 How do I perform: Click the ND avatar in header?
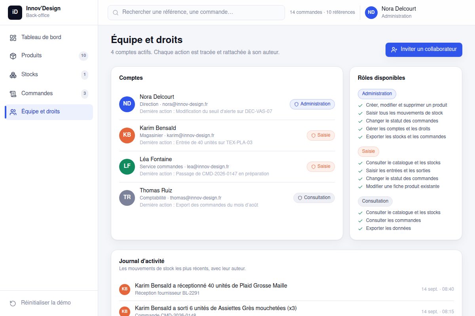pos(371,12)
